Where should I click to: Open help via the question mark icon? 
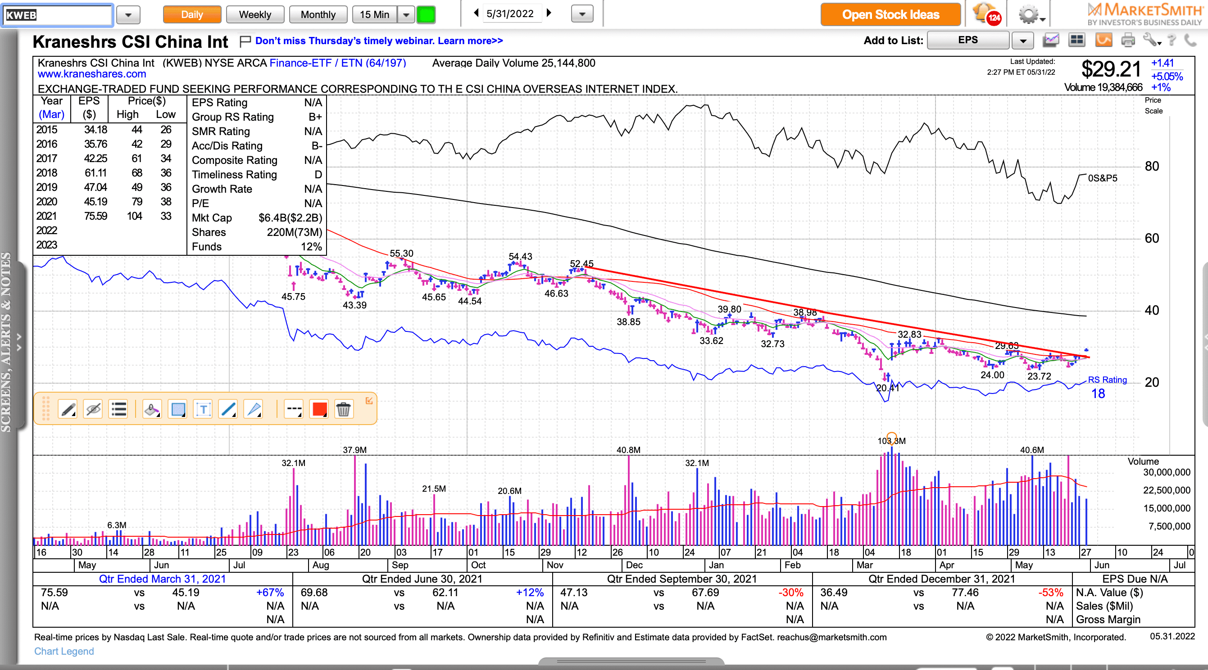coord(1172,41)
